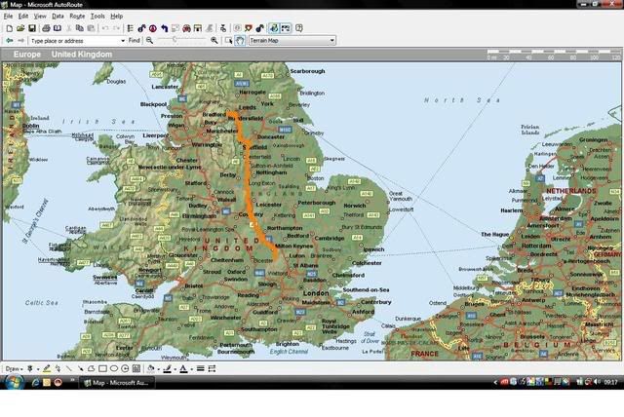Viewport: 624px width, 417px height.
Task: Select the rectangle drawing tool
Action: 102,368
